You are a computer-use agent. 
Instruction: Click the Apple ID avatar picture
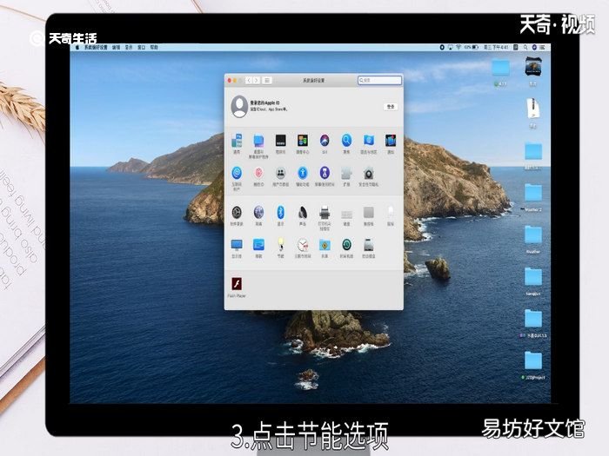tap(239, 106)
